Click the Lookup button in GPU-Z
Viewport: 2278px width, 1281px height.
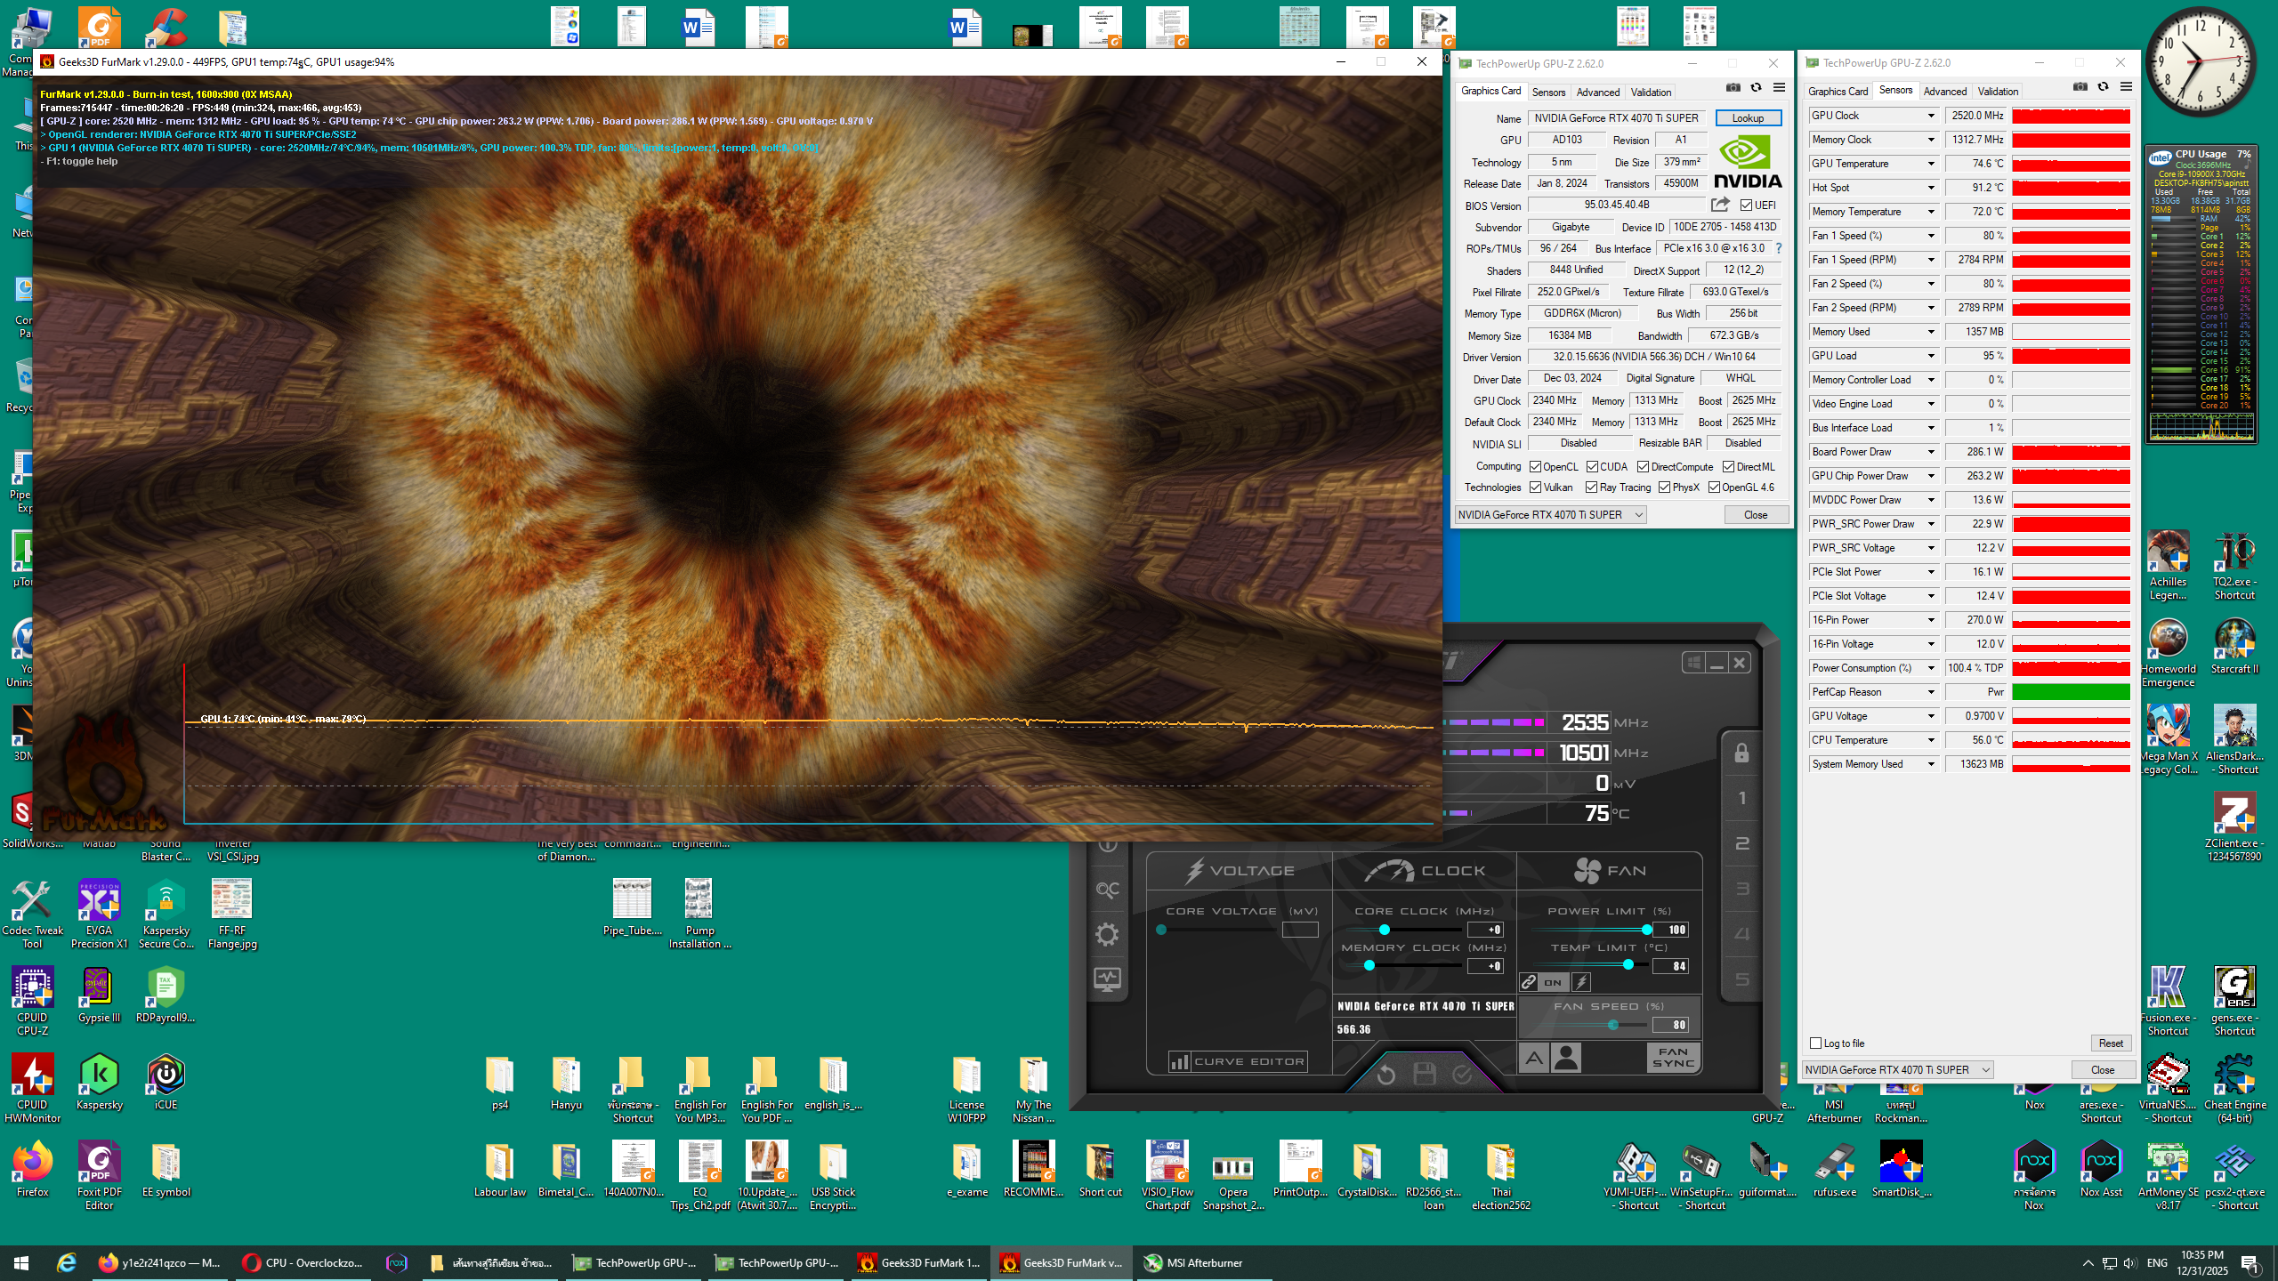[x=1747, y=118]
